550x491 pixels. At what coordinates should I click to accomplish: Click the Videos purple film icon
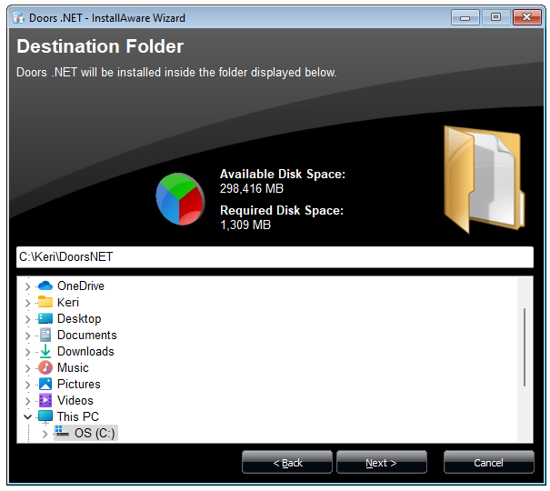click(x=45, y=400)
